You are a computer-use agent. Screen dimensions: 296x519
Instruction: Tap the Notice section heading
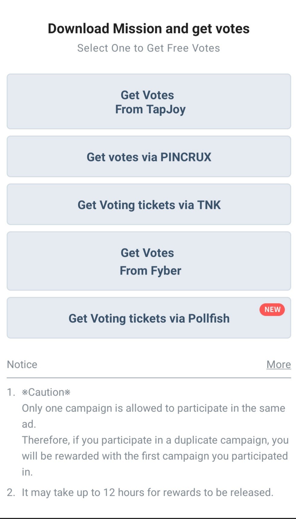(22, 364)
